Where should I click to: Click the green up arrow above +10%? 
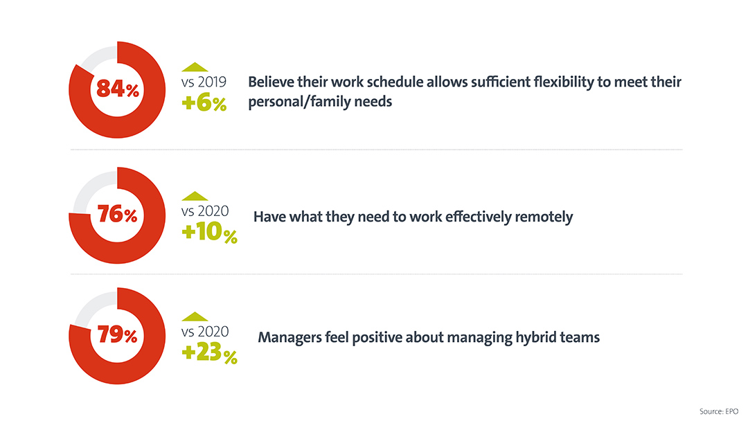pyautogui.click(x=194, y=197)
